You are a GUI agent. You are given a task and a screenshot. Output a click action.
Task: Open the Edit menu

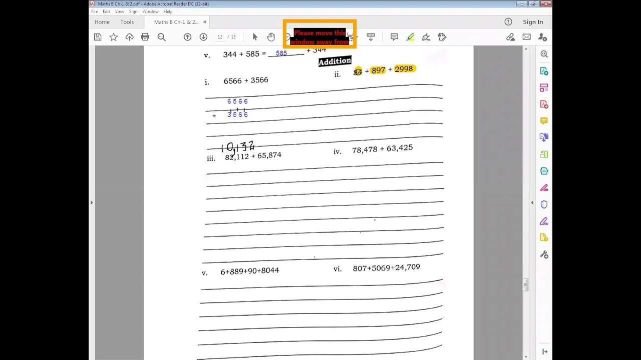point(106,11)
